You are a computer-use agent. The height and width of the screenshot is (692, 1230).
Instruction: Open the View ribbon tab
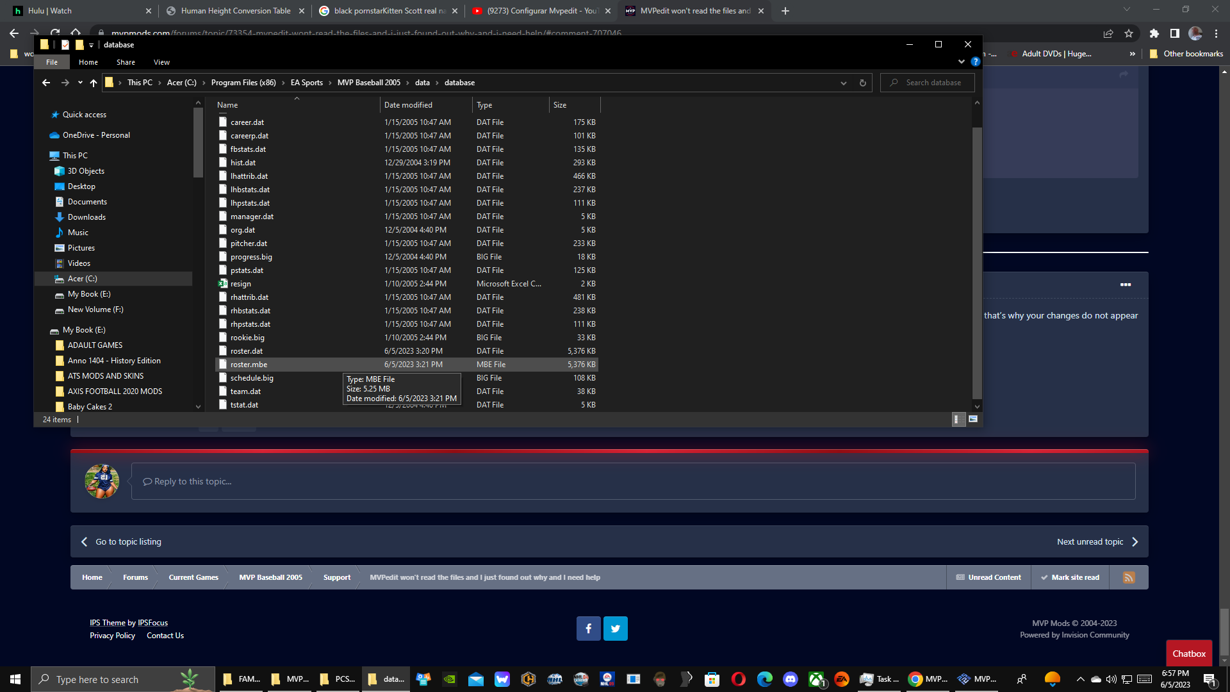161,62
